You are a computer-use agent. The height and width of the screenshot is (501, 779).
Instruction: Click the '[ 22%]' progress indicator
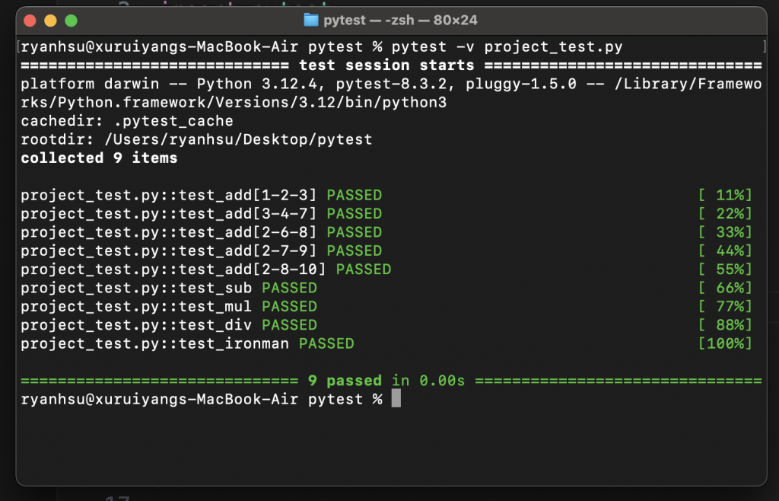click(x=725, y=214)
